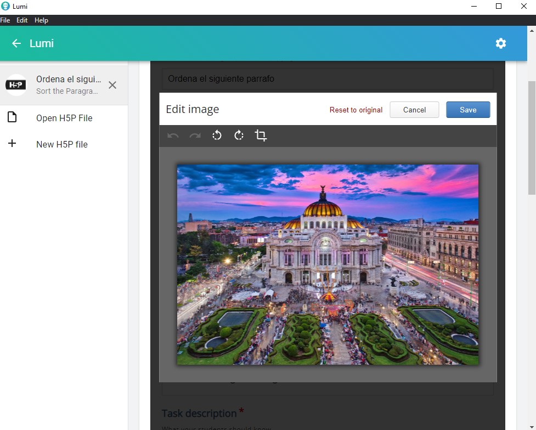This screenshot has height=430, width=536.
Task: Click the redo arrow in image editor
Action: point(195,135)
